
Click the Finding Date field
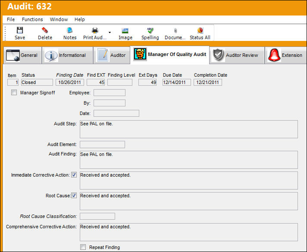[x=70, y=82]
